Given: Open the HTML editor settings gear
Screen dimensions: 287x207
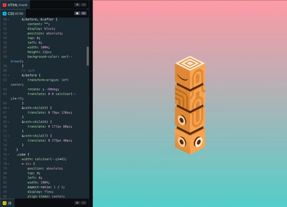Looking at the screenshot, I should (77, 5).
